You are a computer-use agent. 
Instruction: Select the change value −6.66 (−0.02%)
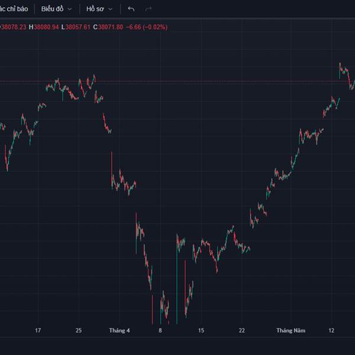147,27
